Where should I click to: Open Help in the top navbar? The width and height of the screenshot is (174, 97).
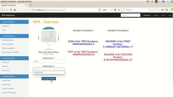click(170, 15)
